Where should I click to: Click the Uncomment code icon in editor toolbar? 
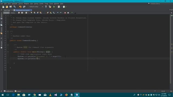75,13
